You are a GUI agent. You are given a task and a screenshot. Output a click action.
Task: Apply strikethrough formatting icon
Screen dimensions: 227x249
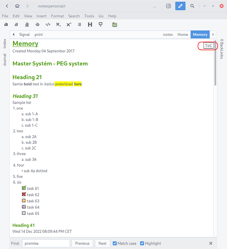click(x=37, y=25)
